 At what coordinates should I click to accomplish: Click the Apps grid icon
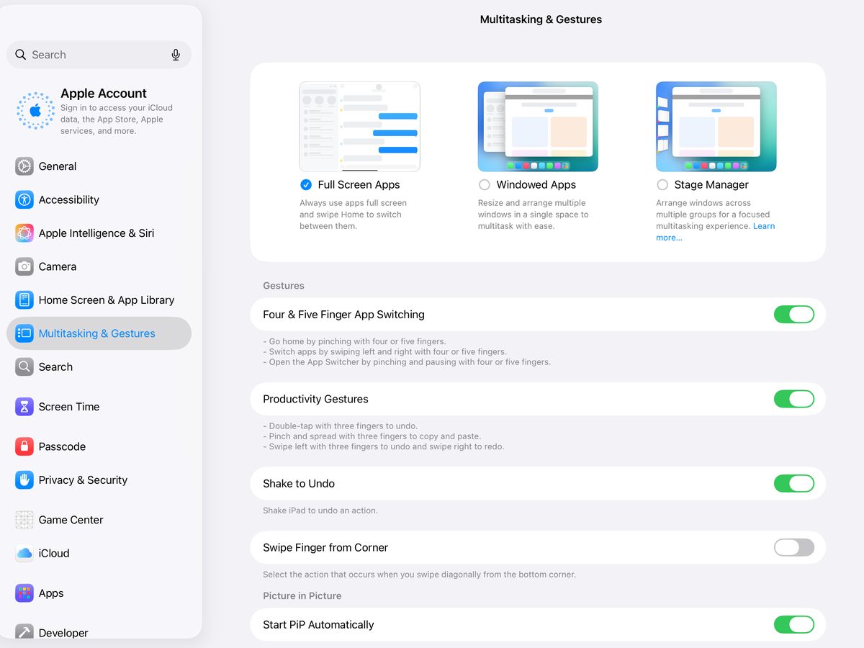[24, 593]
